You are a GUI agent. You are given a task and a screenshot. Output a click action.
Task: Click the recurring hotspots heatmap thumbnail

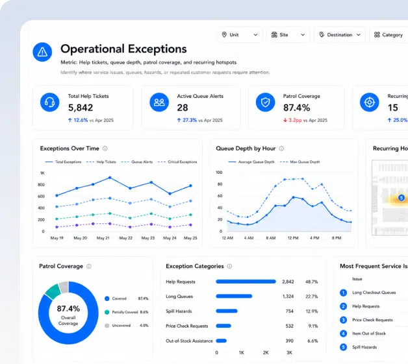click(x=390, y=198)
